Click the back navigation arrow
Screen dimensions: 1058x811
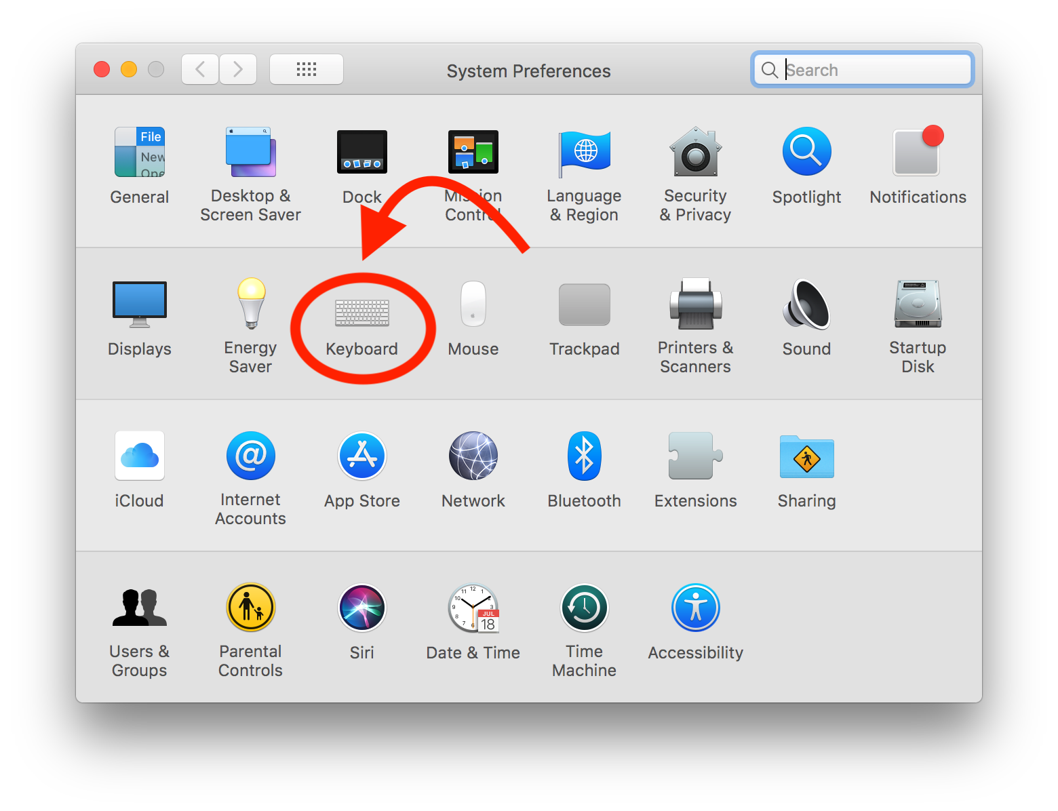point(200,69)
